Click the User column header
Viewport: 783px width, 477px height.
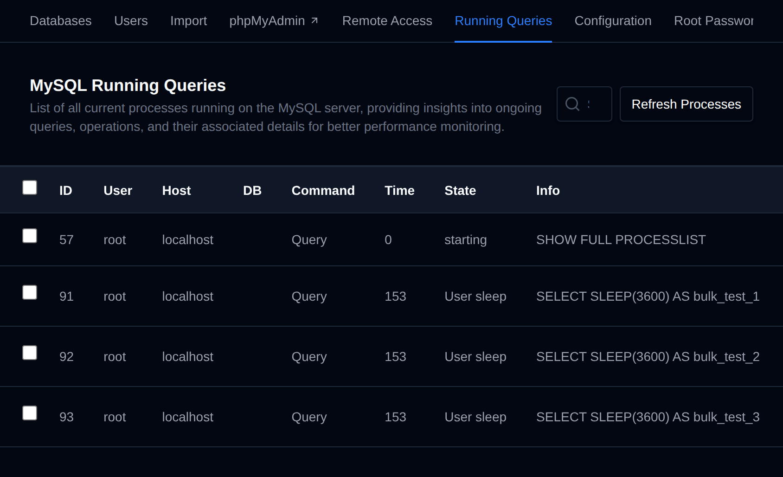(x=118, y=191)
